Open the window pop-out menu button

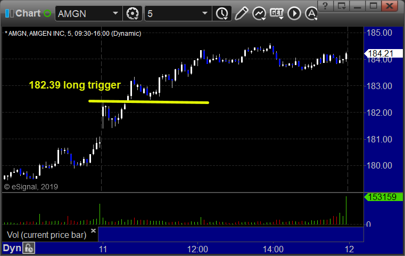click(341, 6)
